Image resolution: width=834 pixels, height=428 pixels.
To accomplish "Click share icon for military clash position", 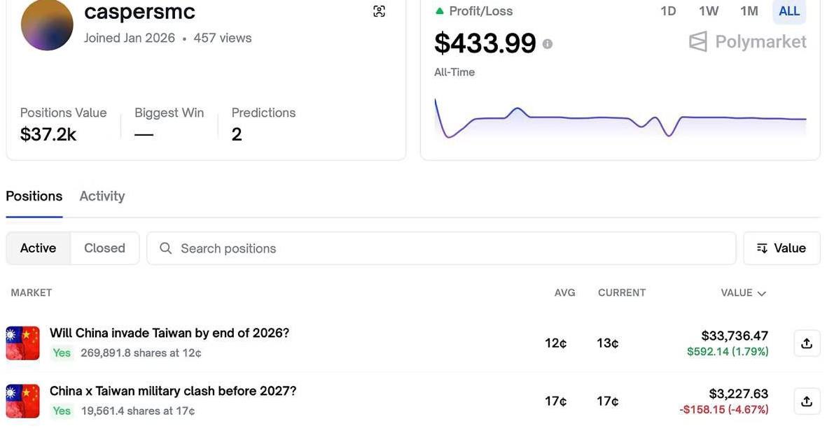I will tap(806, 401).
